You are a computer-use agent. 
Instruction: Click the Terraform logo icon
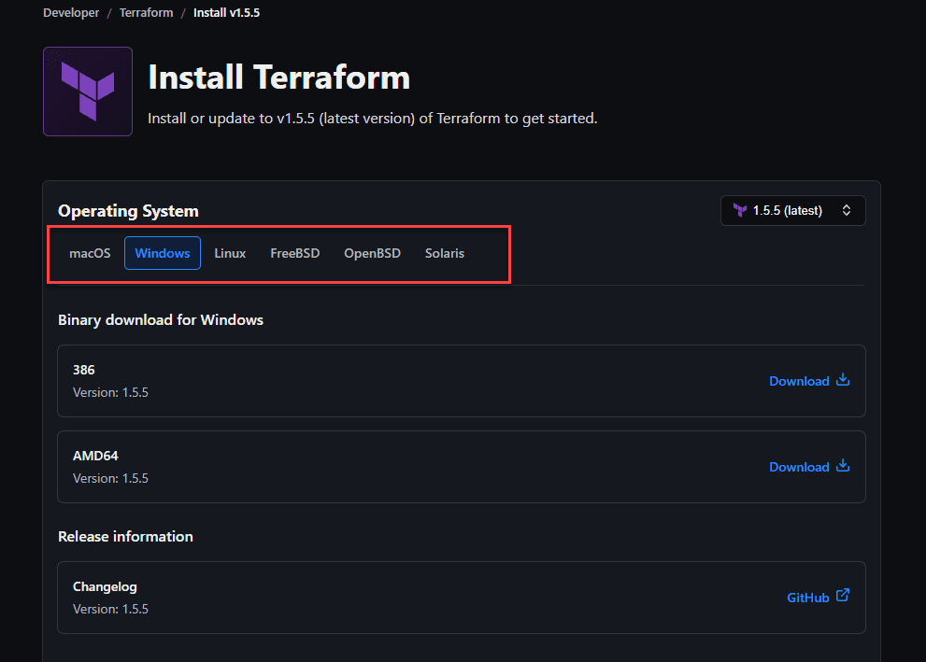88,92
